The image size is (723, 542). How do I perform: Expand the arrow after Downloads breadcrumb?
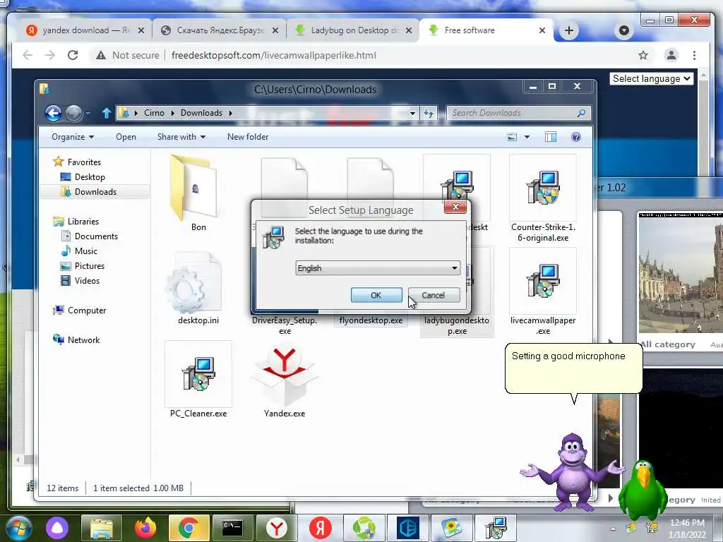(231, 113)
